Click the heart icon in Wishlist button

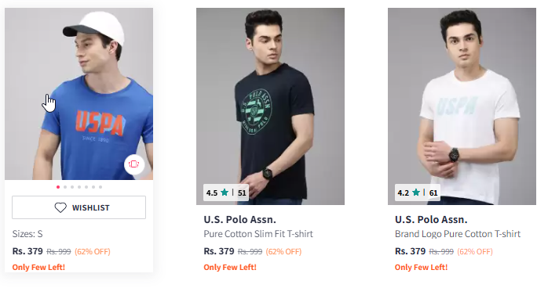60,207
